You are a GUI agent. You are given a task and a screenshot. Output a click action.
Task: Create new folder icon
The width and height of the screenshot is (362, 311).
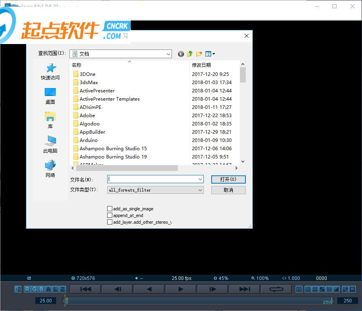pyautogui.click(x=199, y=54)
